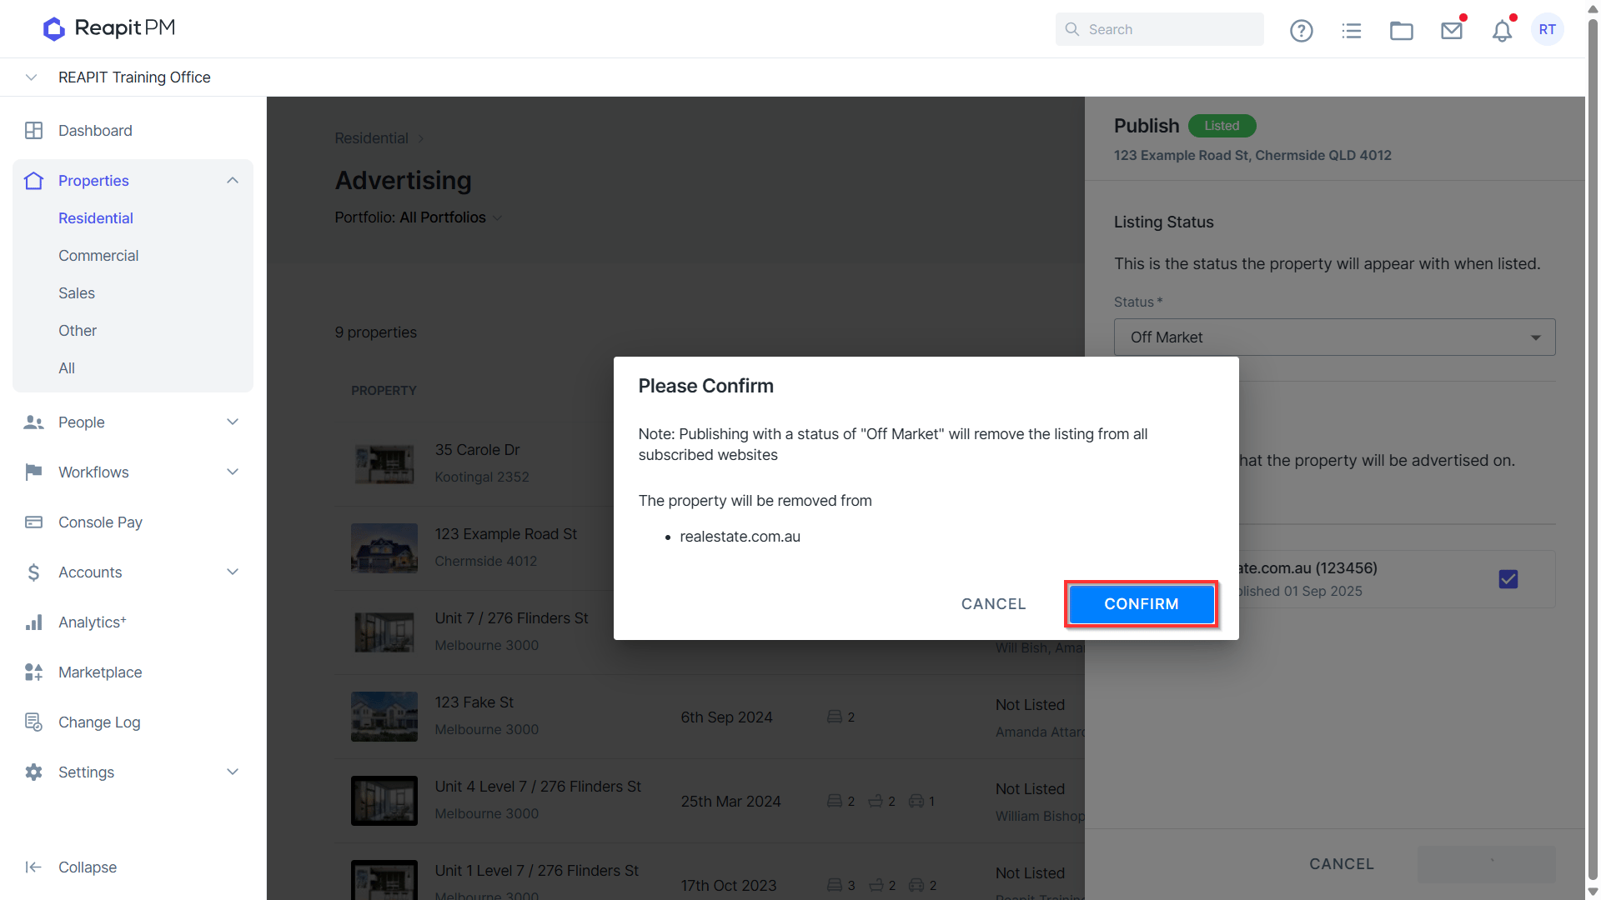The height and width of the screenshot is (900, 1601).
Task: Uncheck the realestate.com.au portal checkbox
Action: (x=1508, y=579)
